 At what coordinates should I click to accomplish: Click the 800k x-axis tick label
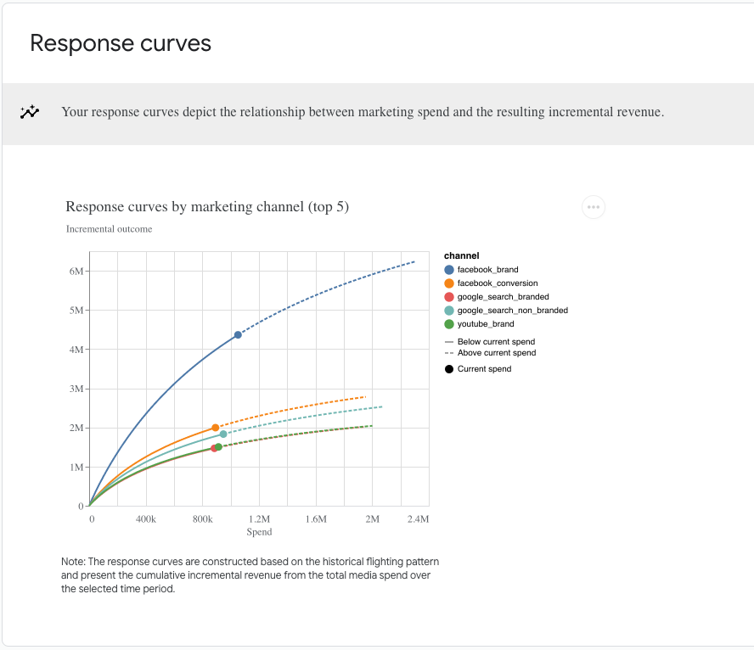coord(202,519)
